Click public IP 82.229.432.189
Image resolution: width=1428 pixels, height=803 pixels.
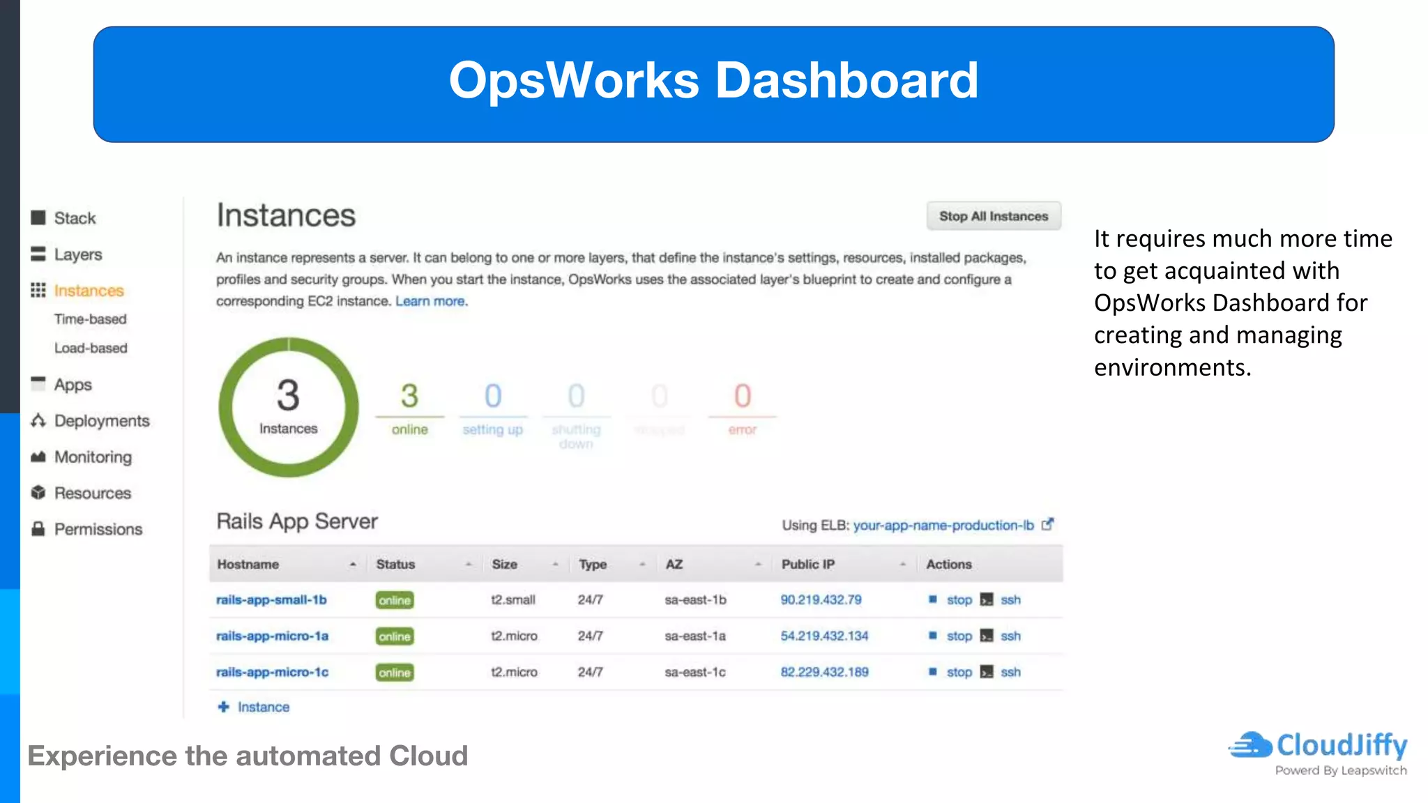click(824, 672)
